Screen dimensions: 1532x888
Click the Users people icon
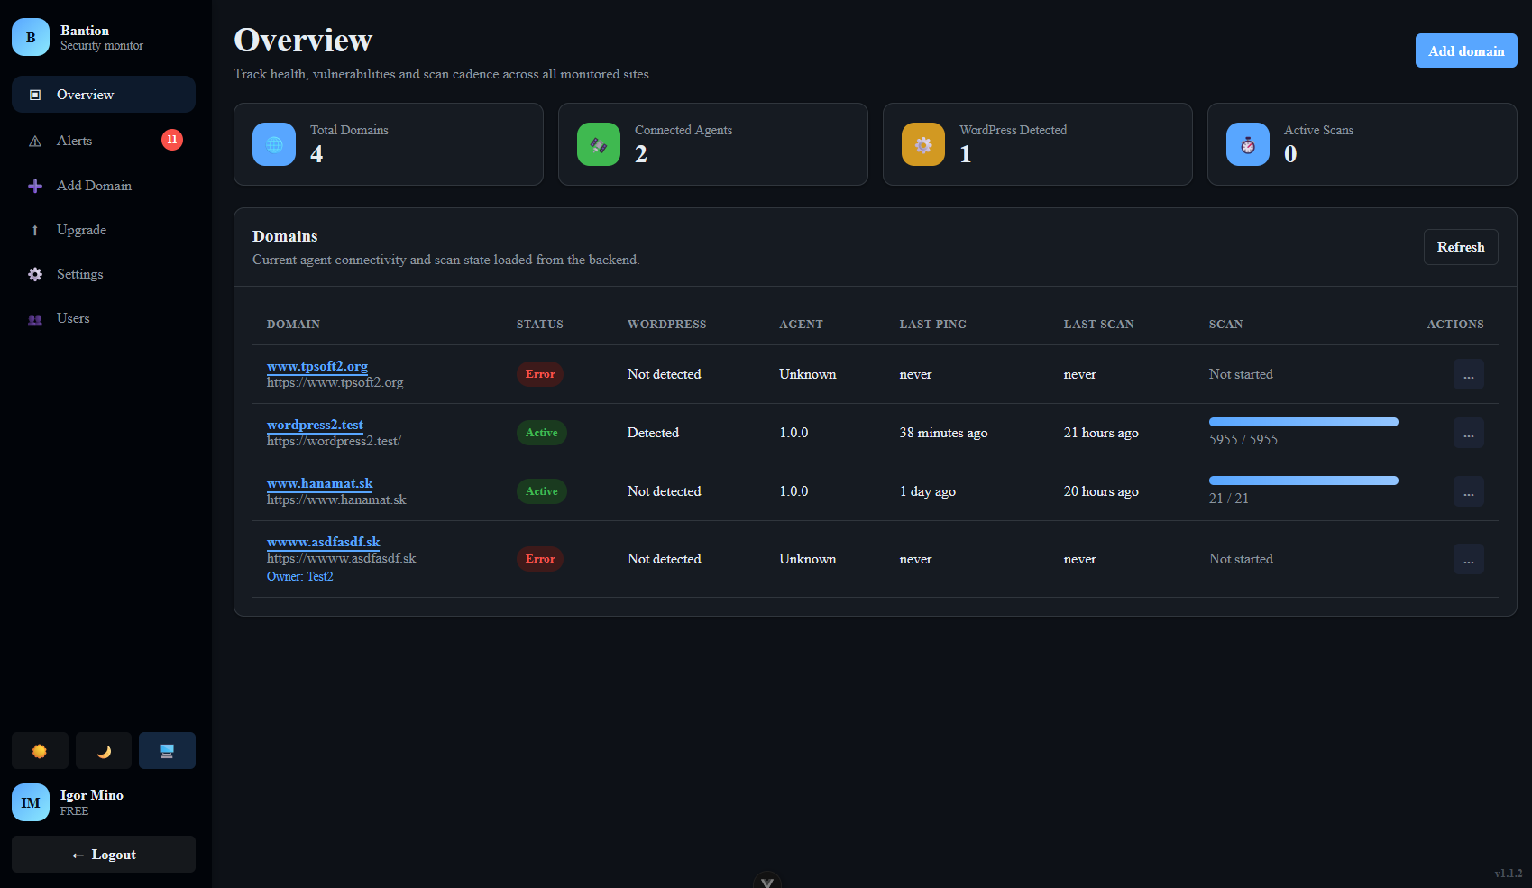click(35, 319)
